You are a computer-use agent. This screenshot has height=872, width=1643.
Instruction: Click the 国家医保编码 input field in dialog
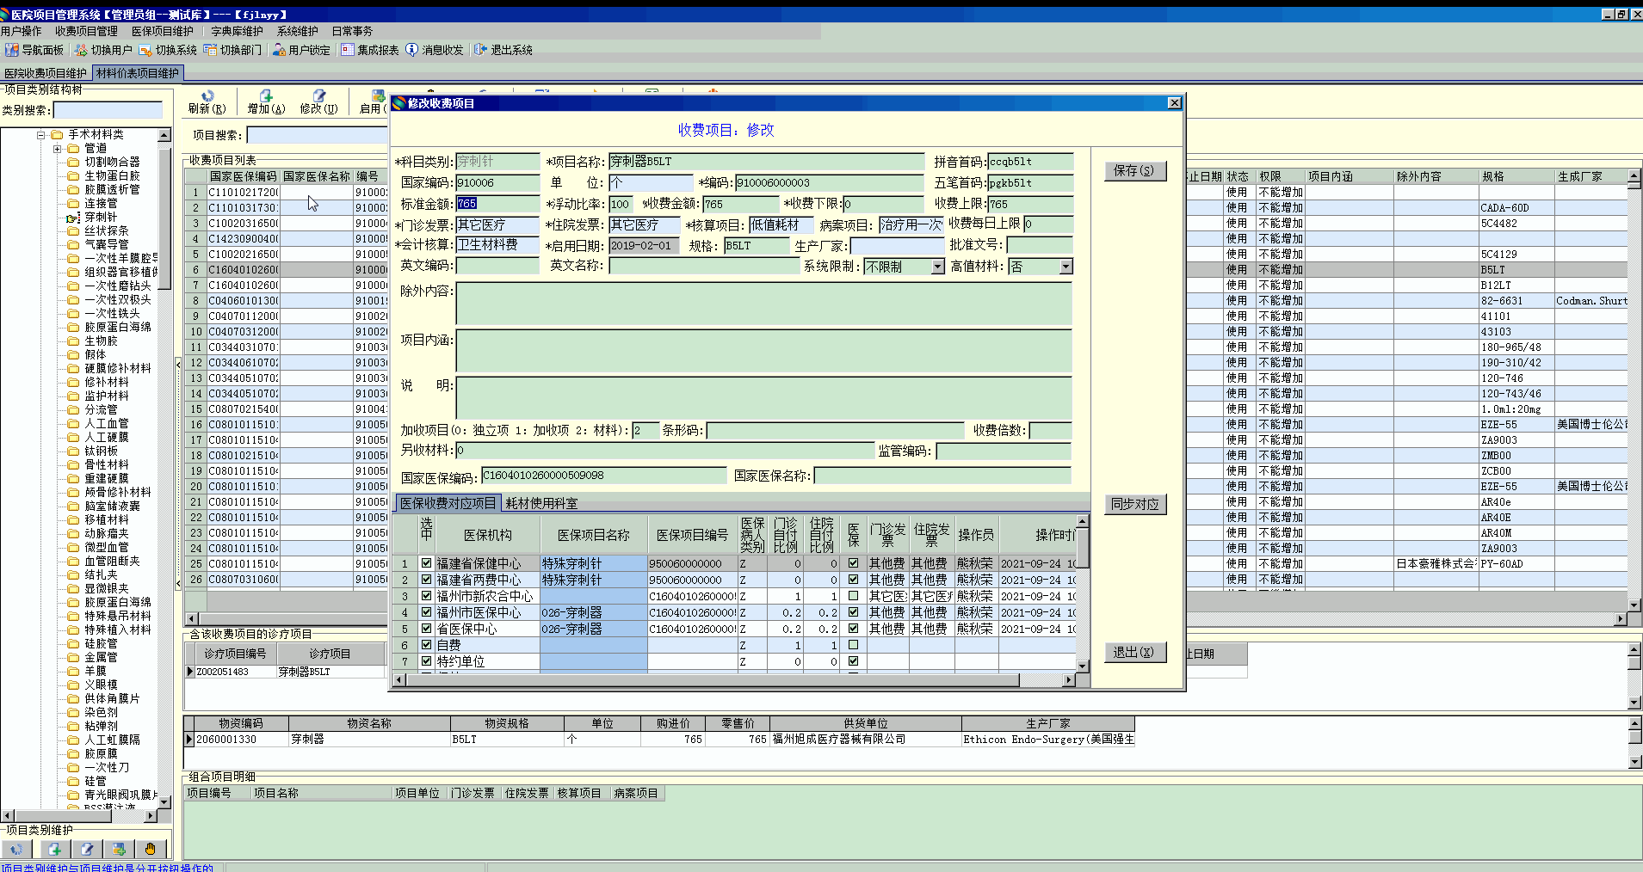coord(605,476)
